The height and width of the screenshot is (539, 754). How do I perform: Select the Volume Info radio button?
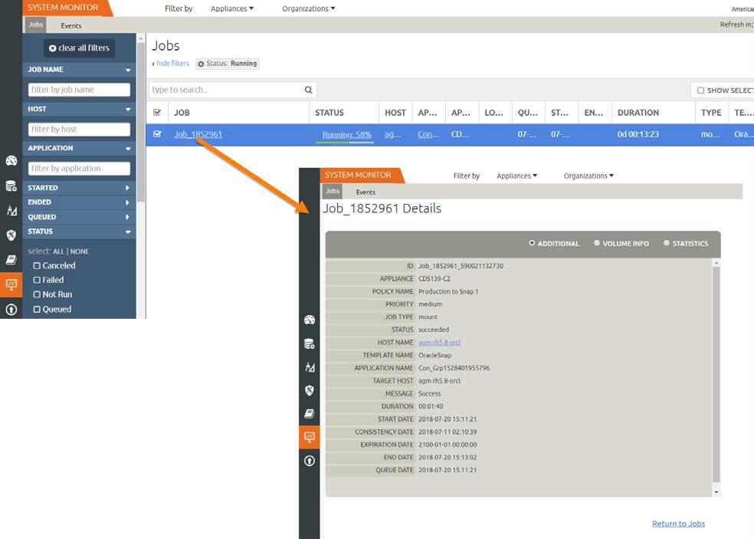tap(597, 243)
